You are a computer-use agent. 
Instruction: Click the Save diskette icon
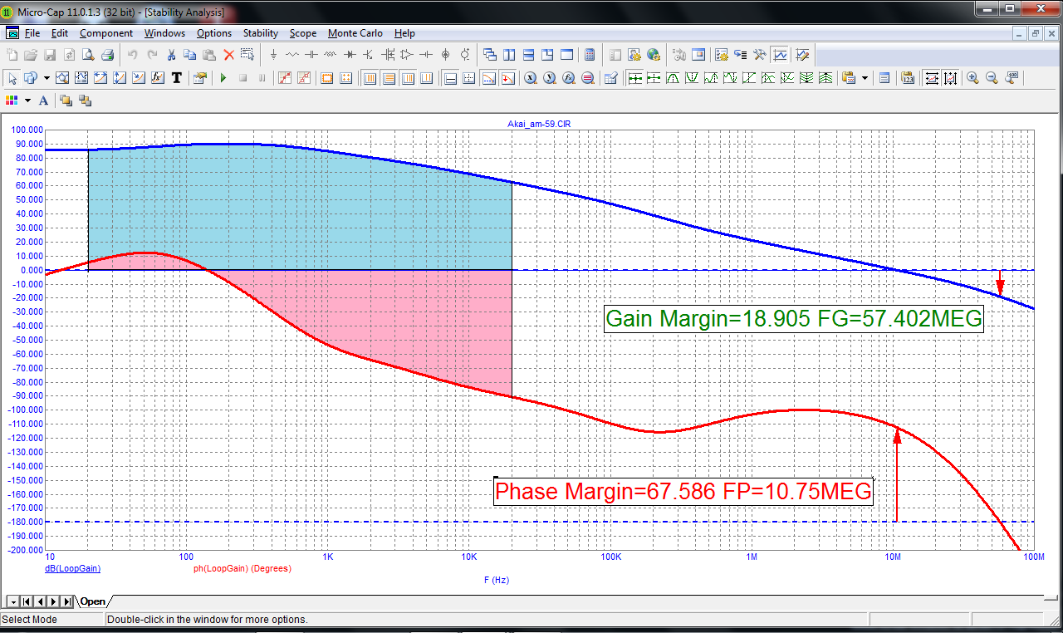50,55
